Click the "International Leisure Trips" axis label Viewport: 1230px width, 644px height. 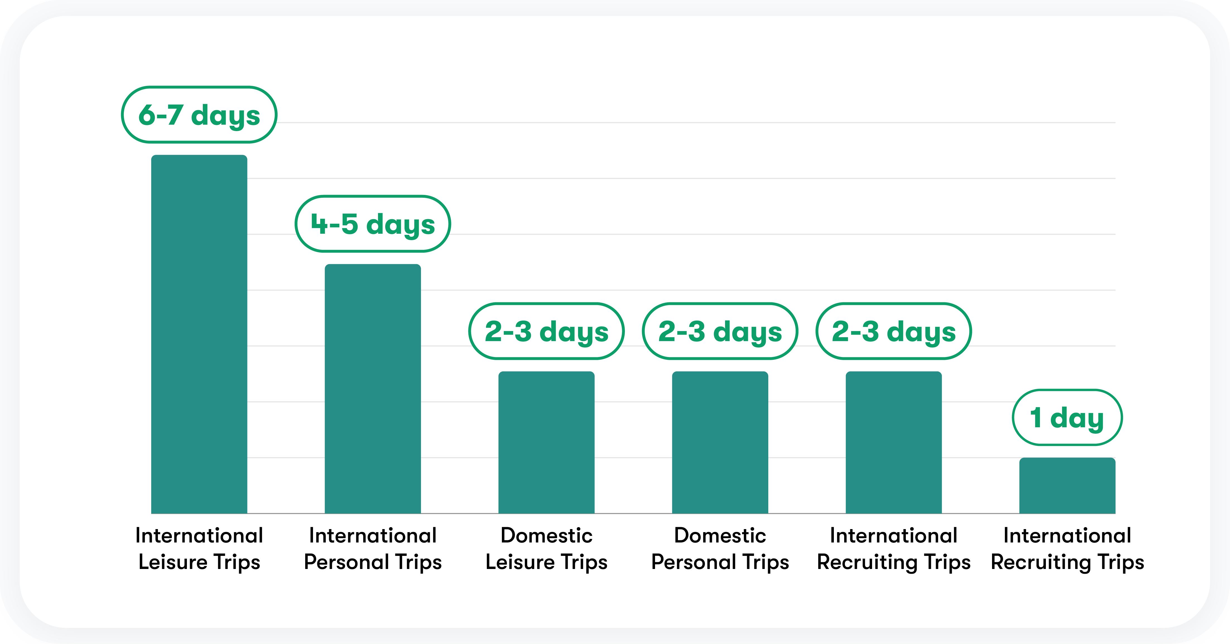(x=199, y=549)
